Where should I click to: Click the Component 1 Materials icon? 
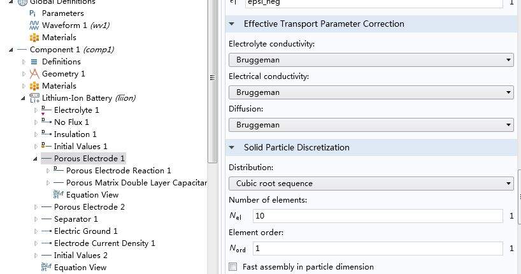coord(34,86)
